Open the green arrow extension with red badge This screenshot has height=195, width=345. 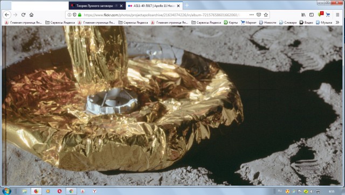320,15
